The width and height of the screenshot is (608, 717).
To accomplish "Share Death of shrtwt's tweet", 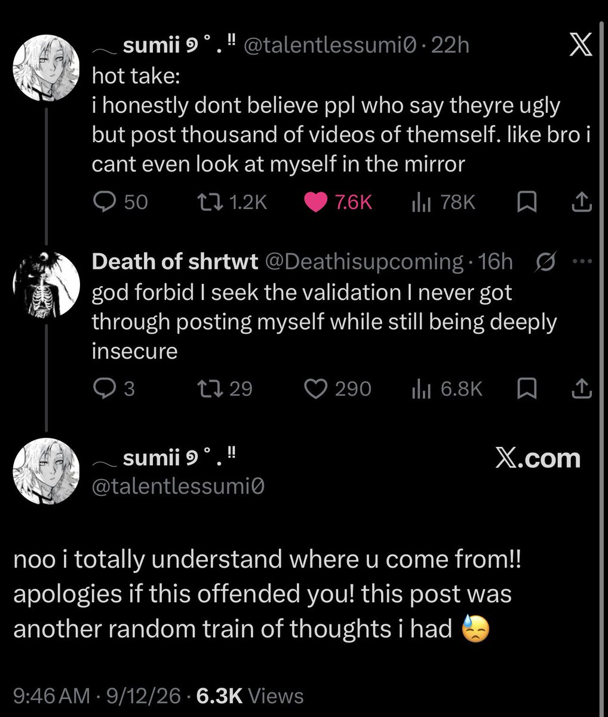I will [x=582, y=389].
